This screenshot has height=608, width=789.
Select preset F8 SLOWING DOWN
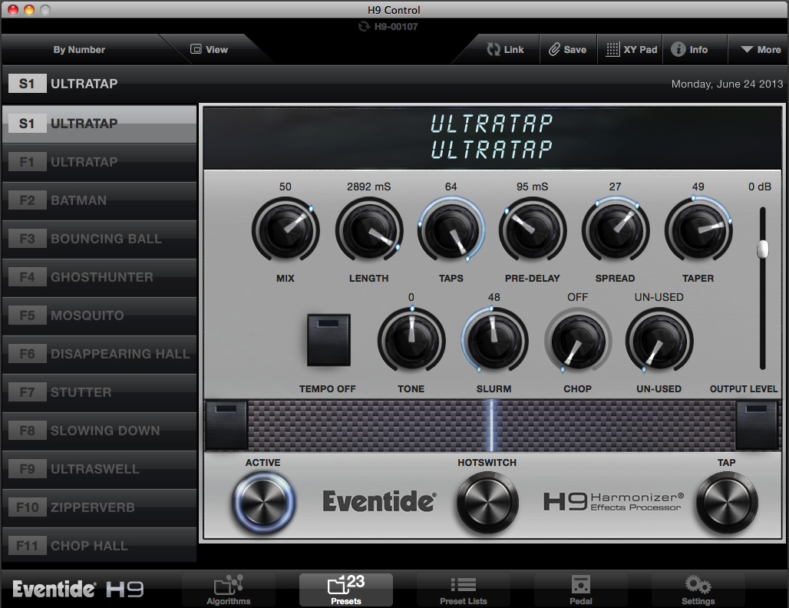pyautogui.click(x=99, y=431)
